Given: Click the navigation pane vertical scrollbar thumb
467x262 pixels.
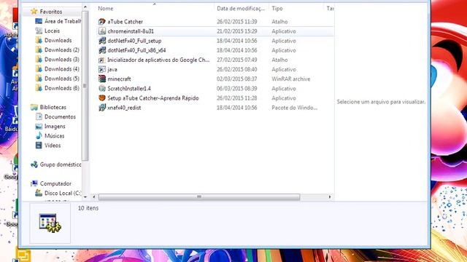Looking at the screenshot, I should (85, 86).
